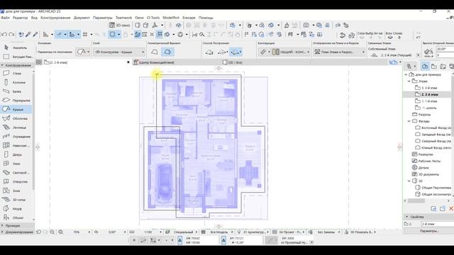Open the Файл menu
454x255 pixels.
click(5, 18)
